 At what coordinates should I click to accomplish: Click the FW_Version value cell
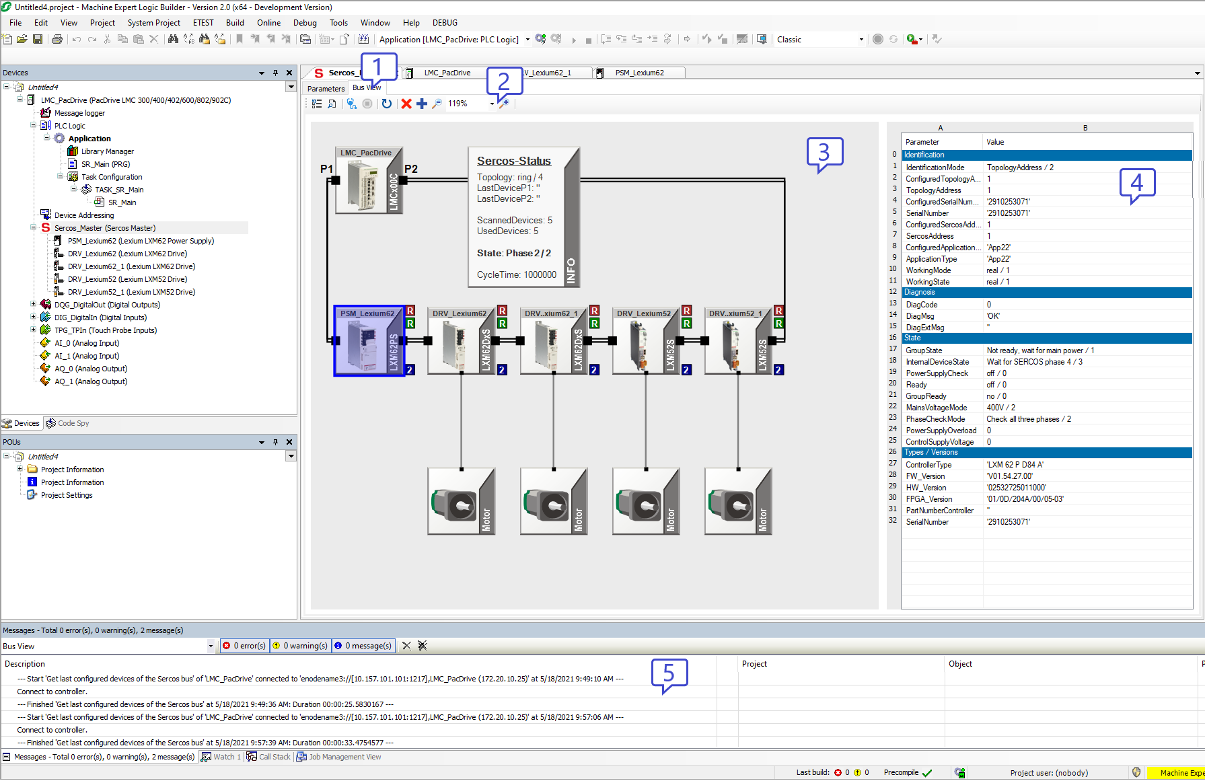[x=1009, y=476]
